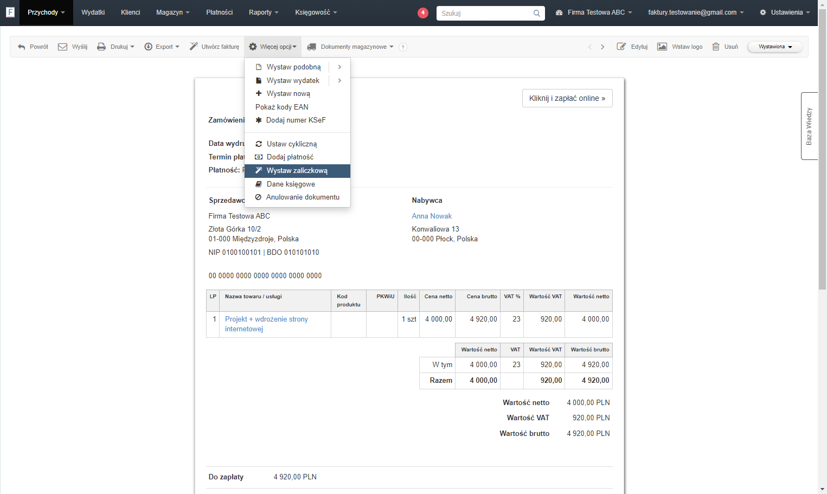This screenshot has width=827, height=494.
Task: Click the Dokumenty magazynowe truck icon
Action: (x=312, y=47)
